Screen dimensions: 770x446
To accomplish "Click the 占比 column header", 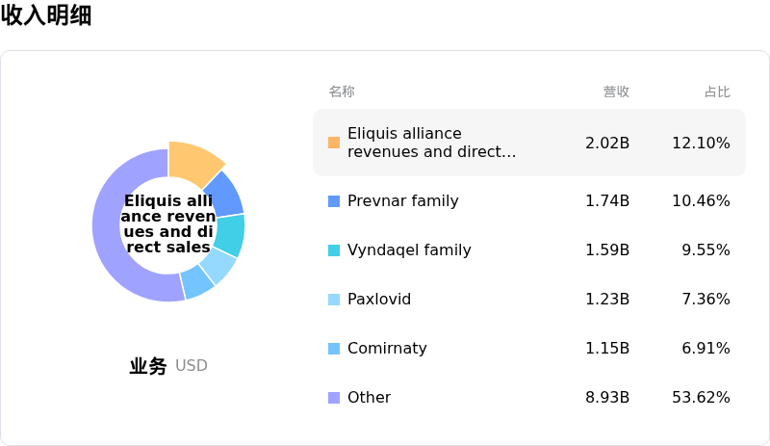I will coord(717,92).
